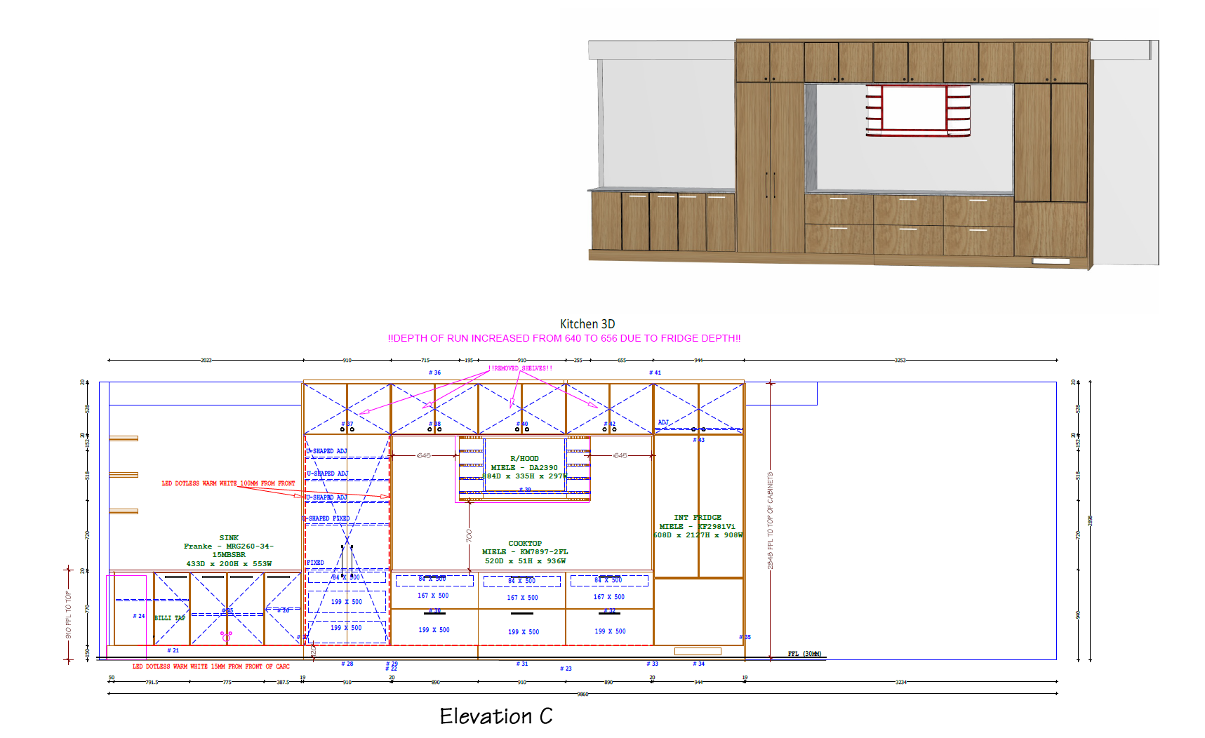Select the 910 FFL TO TOP dimension

tap(68, 615)
